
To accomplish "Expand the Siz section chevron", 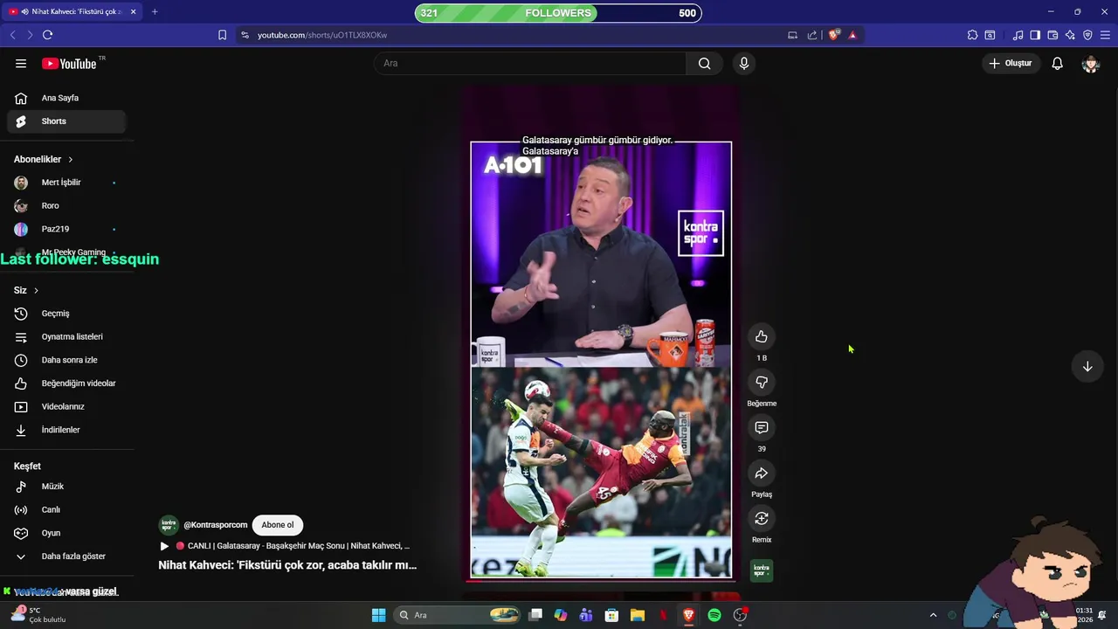I will (36, 290).
